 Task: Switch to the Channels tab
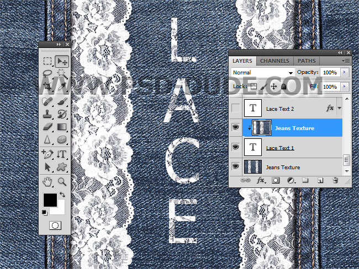click(274, 61)
